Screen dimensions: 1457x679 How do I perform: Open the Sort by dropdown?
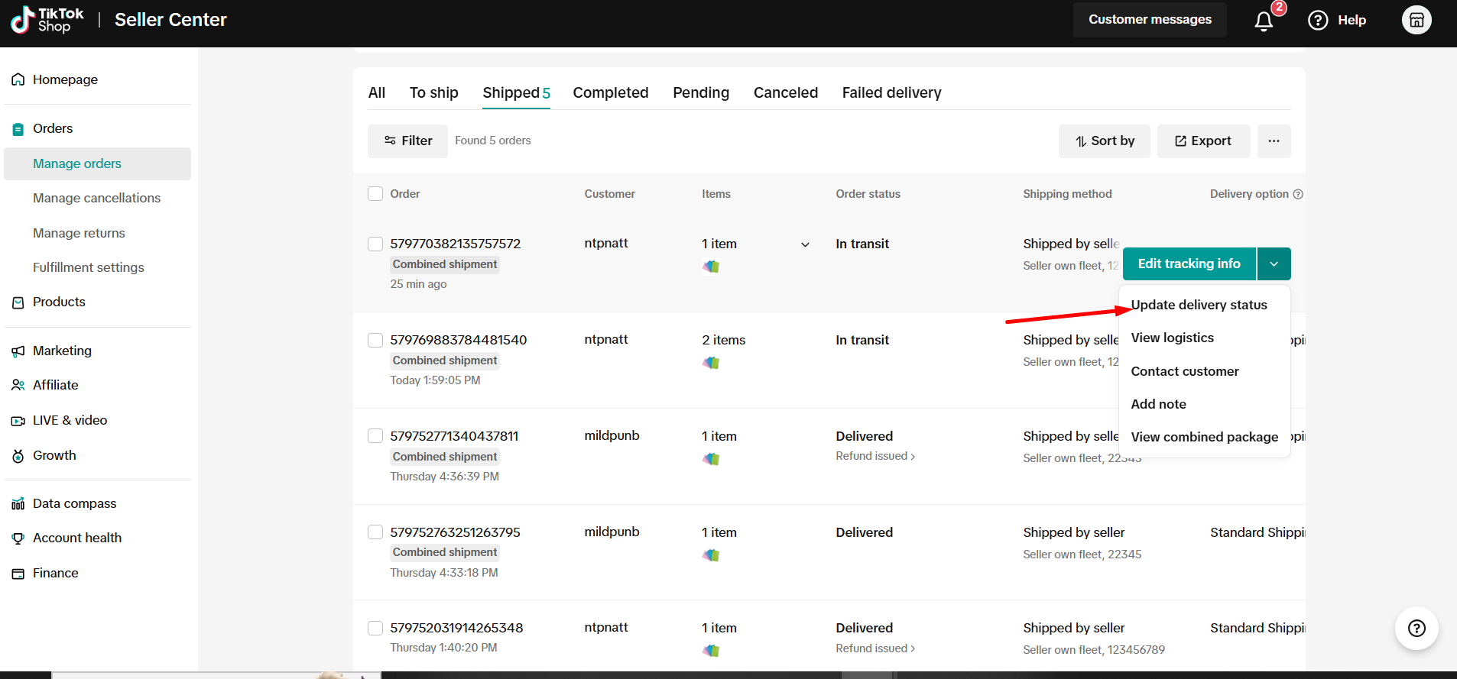click(x=1104, y=141)
